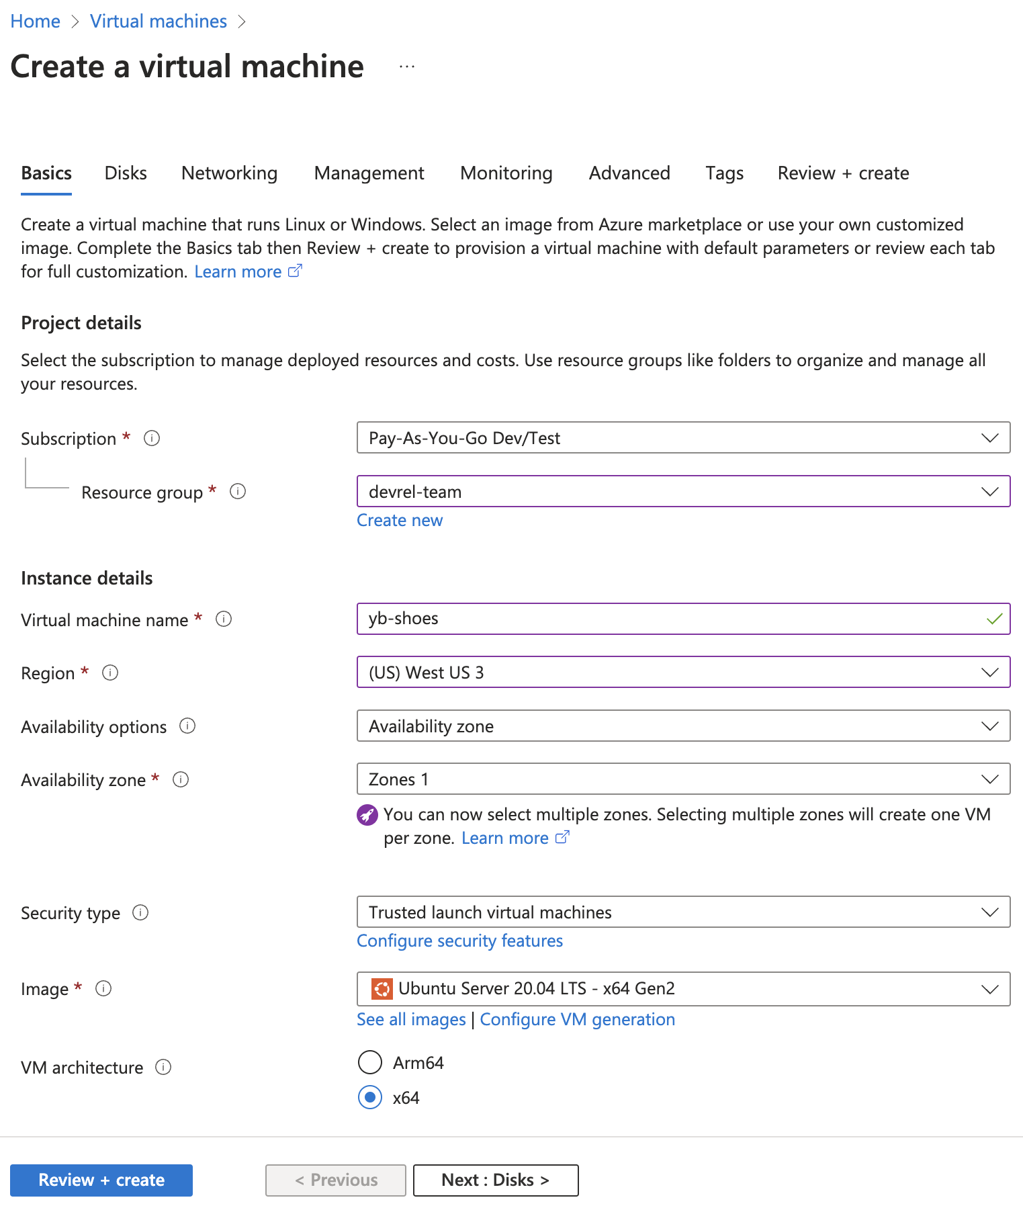Click the Virtual machine name text field
This screenshot has height=1208, width=1023.
(672, 619)
